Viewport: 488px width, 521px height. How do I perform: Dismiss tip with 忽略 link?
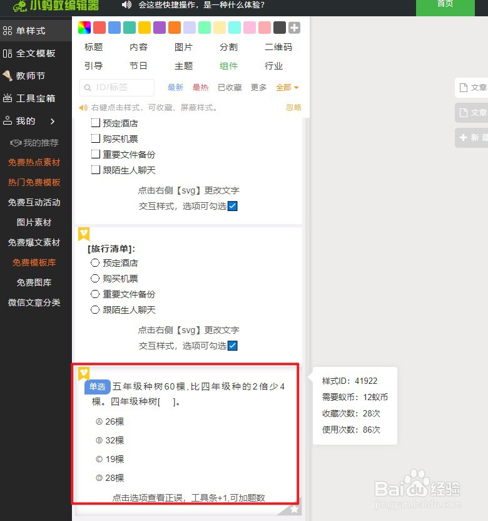click(x=293, y=107)
